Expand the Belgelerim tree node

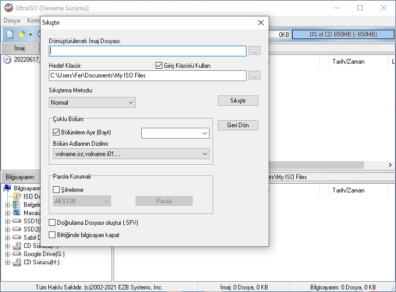pos(7,205)
